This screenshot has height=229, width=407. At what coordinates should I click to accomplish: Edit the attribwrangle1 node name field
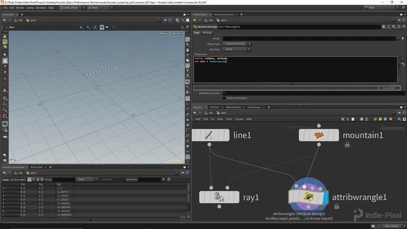click(299, 27)
